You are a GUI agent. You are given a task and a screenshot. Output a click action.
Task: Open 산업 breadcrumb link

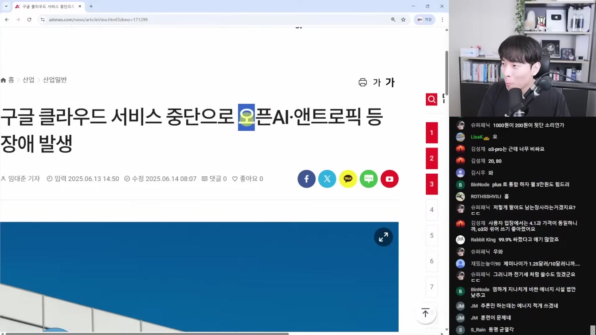(28, 80)
